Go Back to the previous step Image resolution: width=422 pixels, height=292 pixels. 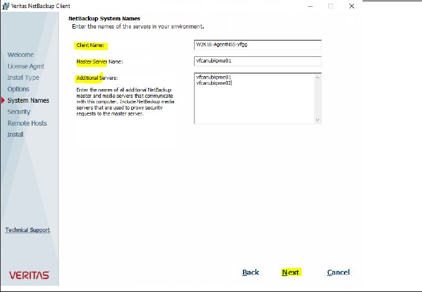point(250,272)
